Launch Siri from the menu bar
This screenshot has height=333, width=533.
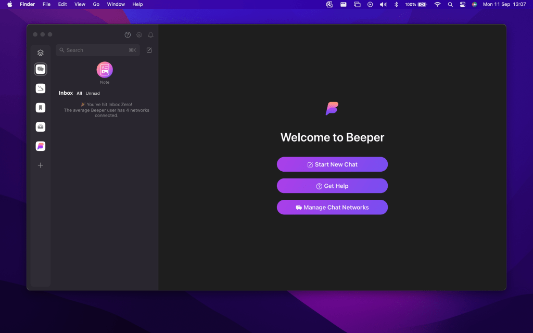(x=475, y=4)
